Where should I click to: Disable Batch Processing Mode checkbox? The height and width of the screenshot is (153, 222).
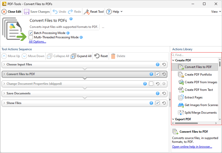pos(31,33)
